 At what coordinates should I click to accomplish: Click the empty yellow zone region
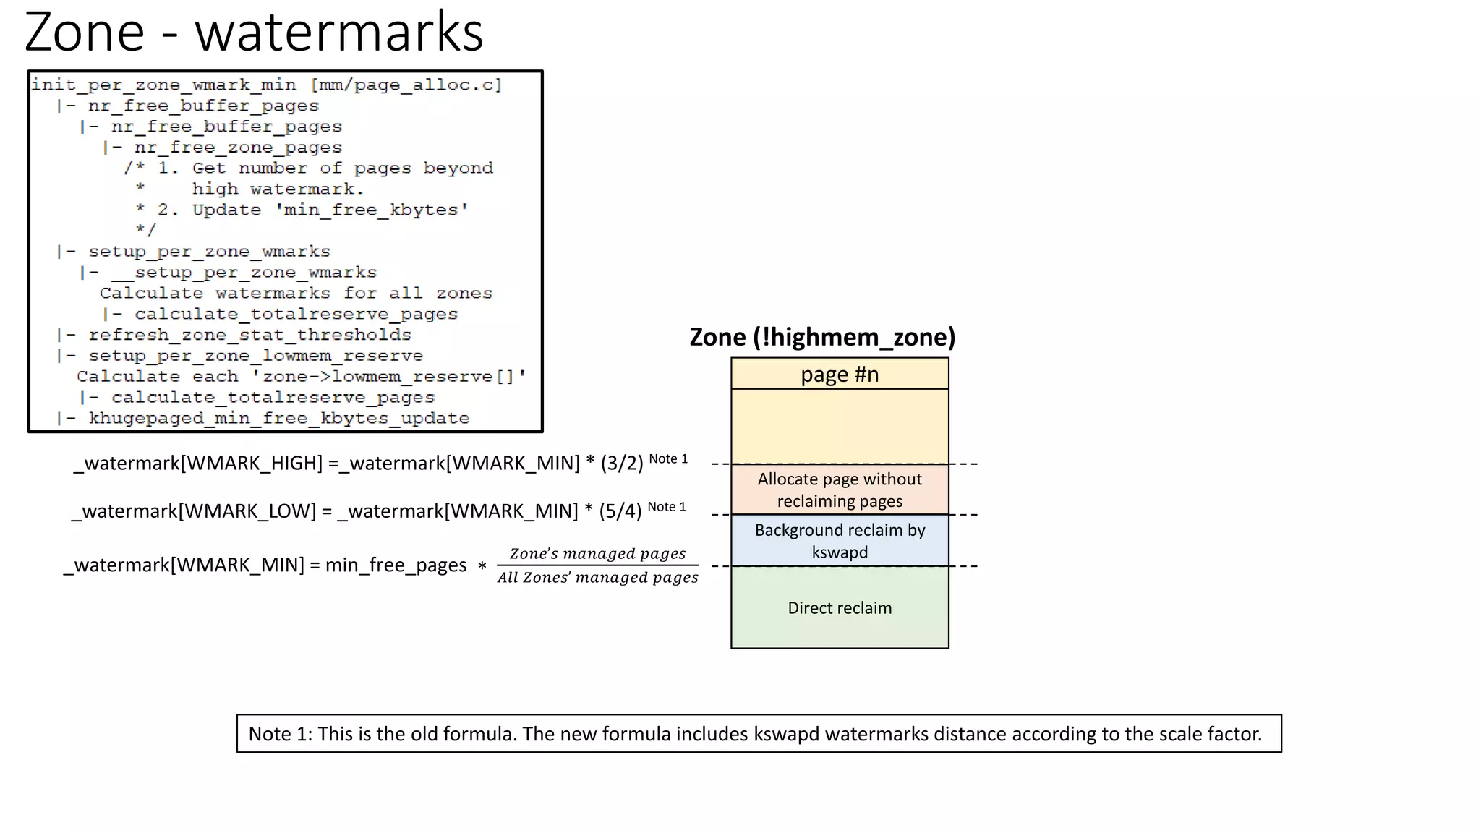pos(840,426)
